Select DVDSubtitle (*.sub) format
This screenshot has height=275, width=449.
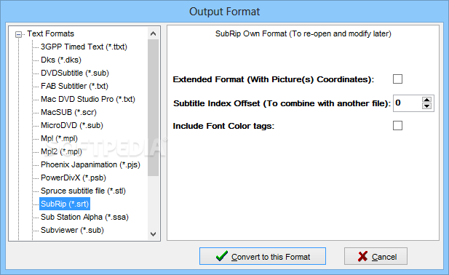[75, 73]
